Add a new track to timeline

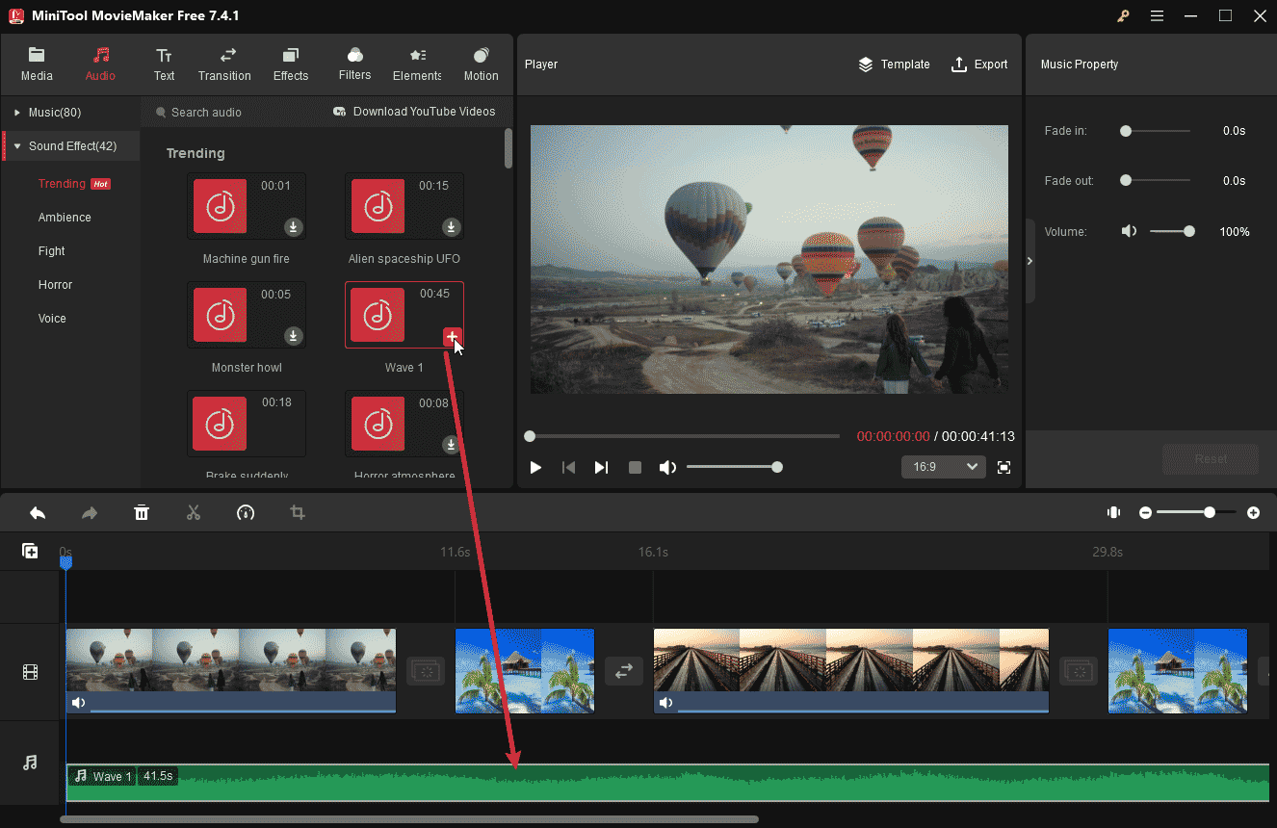(x=30, y=551)
